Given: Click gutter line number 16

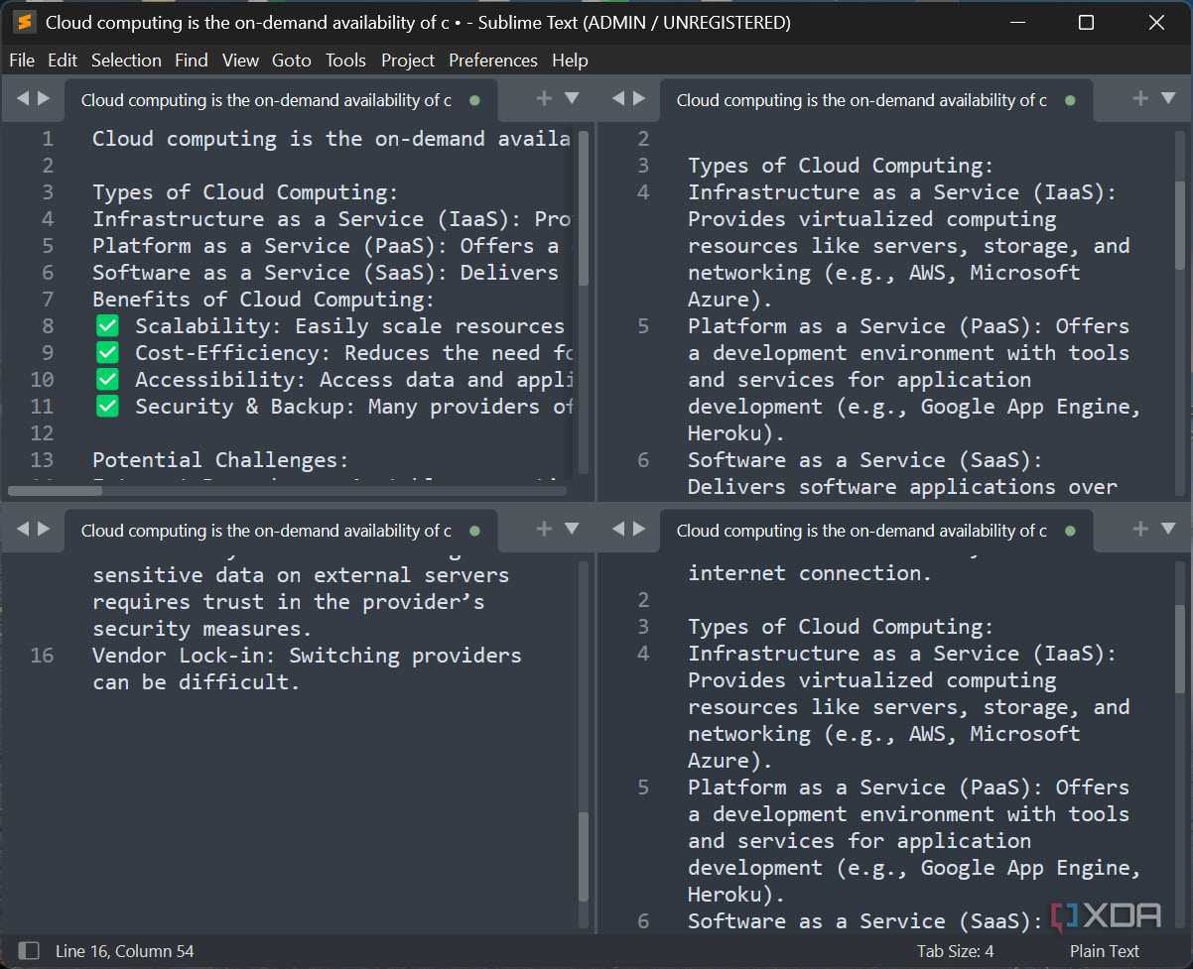Looking at the screenshot, I should (x=42, y=656).
